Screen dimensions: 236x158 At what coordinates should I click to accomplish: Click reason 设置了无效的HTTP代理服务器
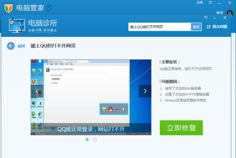pos(187,95)
